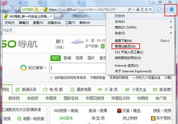This screenshot has height=124, width=178.
Task: Click the lock security icon in address bar
Action: pyautogui.click(x=138, y=9)
